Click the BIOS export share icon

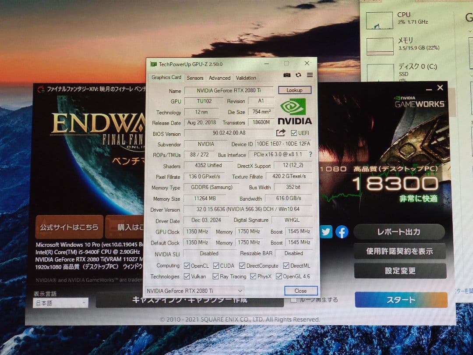281,133
